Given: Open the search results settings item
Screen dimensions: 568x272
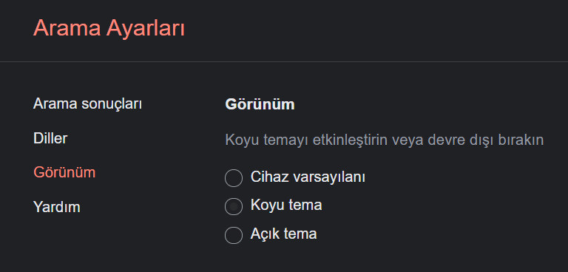Looking at the screenshot, I should click(x=88, y=104).
